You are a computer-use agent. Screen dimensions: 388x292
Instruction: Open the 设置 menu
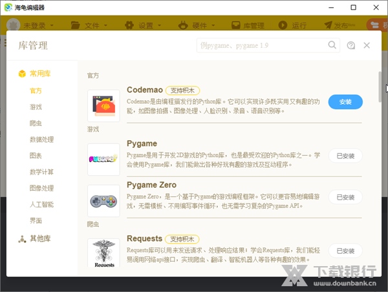150,25
